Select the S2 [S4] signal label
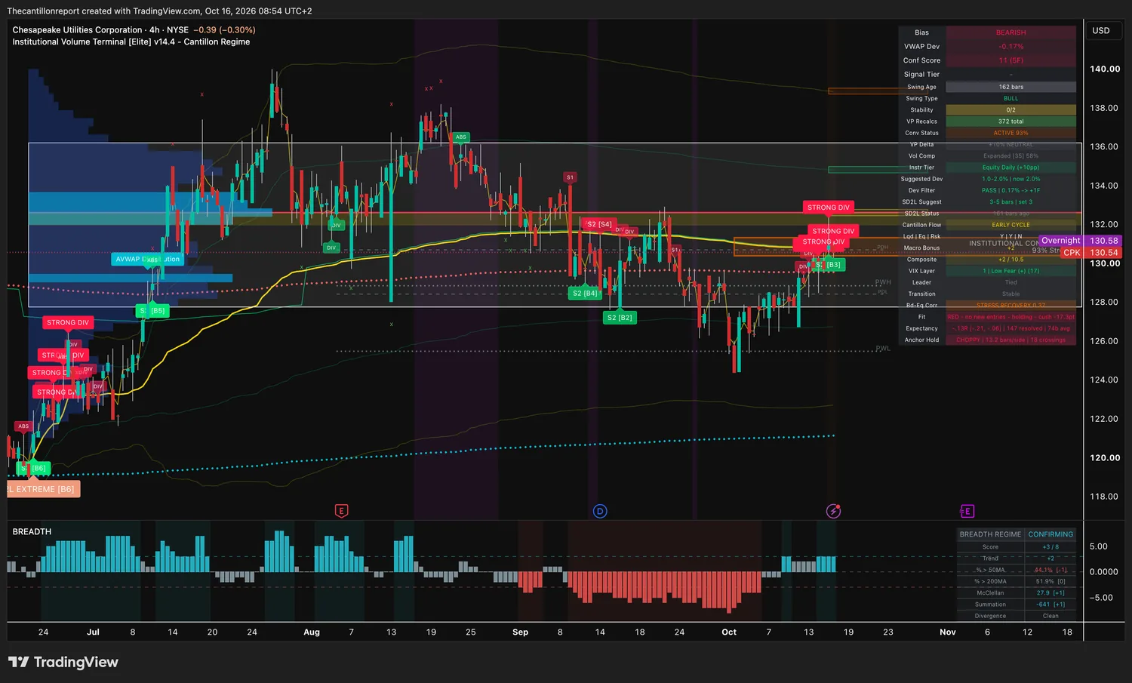Viewport: 1132px width, 683px height. pos(600,224)
